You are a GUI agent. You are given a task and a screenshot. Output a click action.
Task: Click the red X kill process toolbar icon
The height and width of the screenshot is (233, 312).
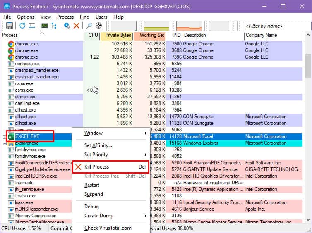click(77, 26)
